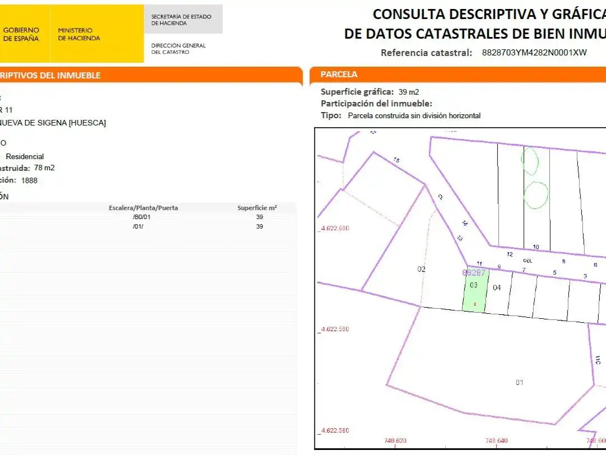Click the '4.622.600' coordinate label

click(335, 228)
